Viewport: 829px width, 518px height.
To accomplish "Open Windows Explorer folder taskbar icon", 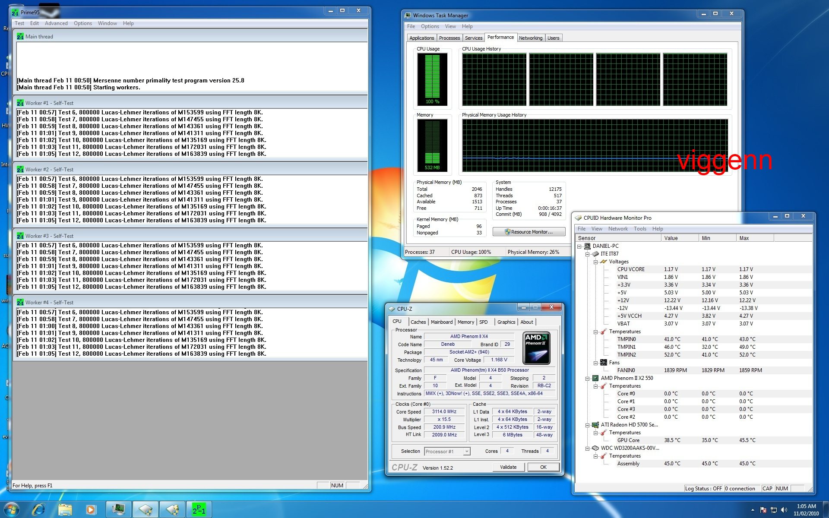I will pos(65,510).
